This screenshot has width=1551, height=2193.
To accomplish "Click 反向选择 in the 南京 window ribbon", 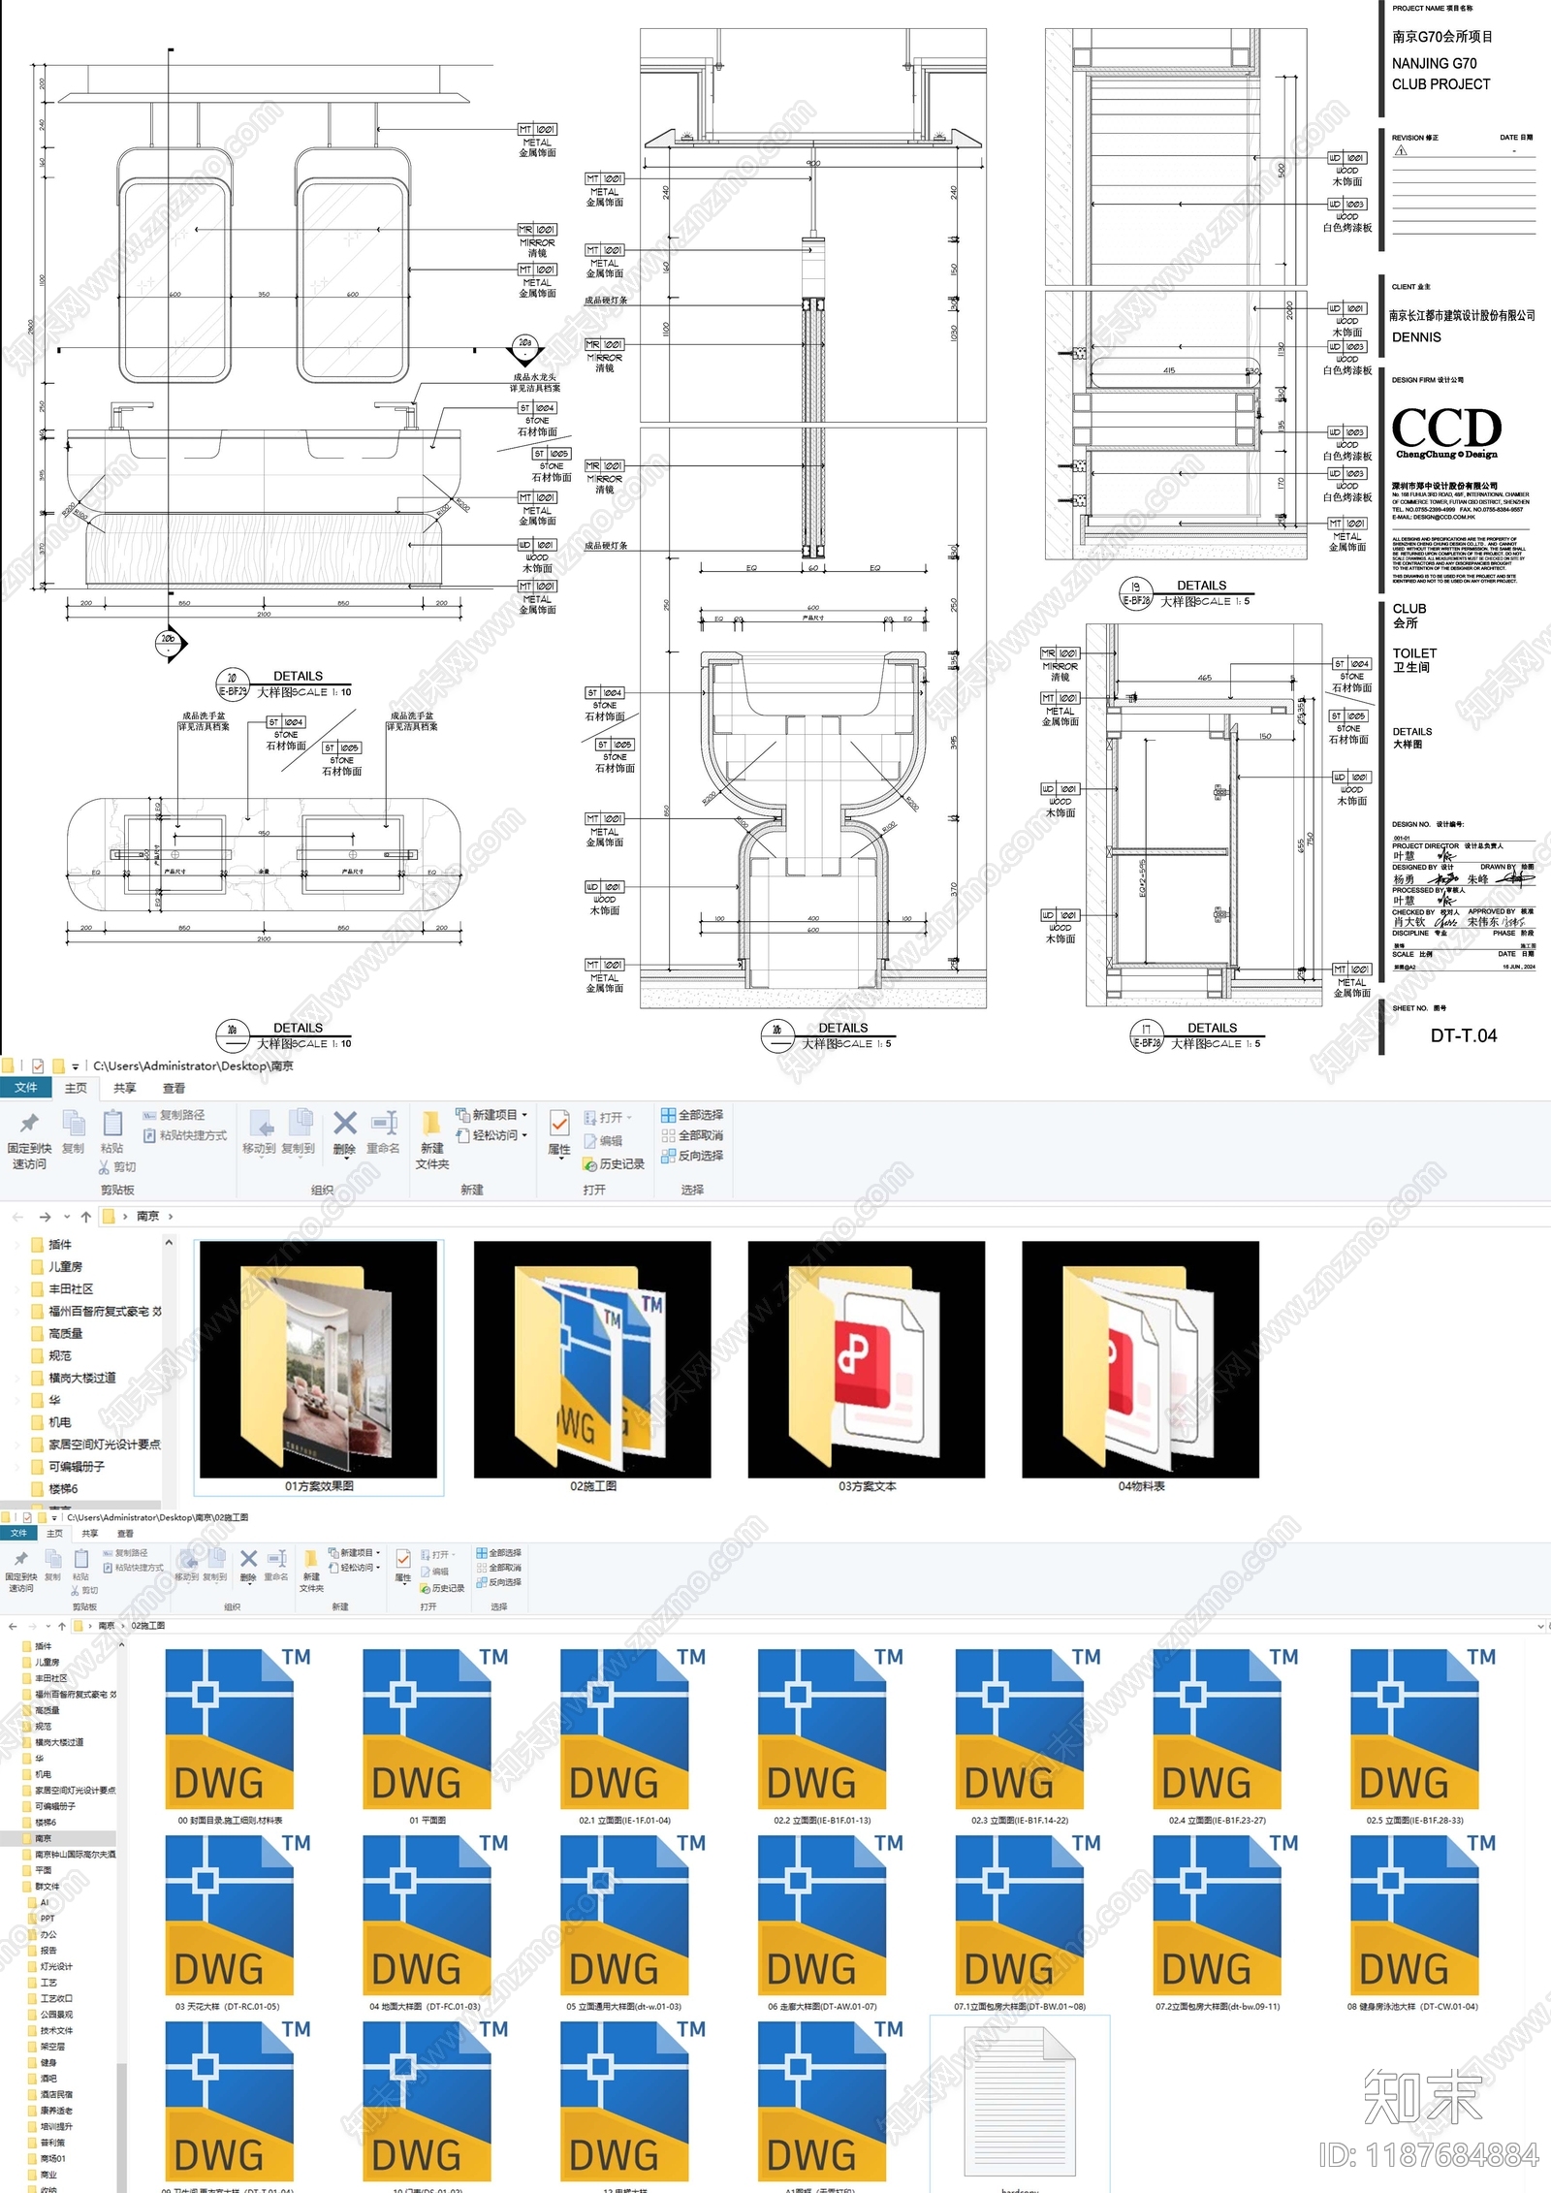I will pyautogui.click(x=692, y=1156).
